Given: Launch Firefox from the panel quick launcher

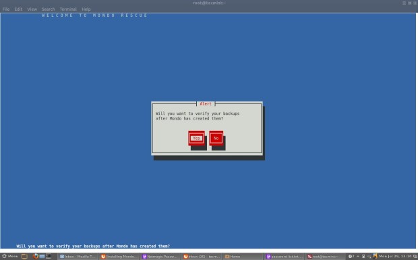Looking at the screenshot, I should (x=36, y=256).
